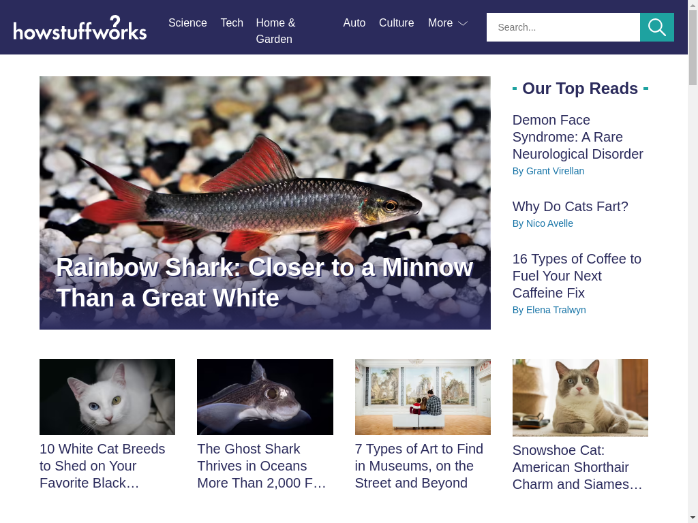Image resolution: width=698 pixels, height=523 pixels.
Task: Expand the More menu chevron
Action: tap(463, 23)
